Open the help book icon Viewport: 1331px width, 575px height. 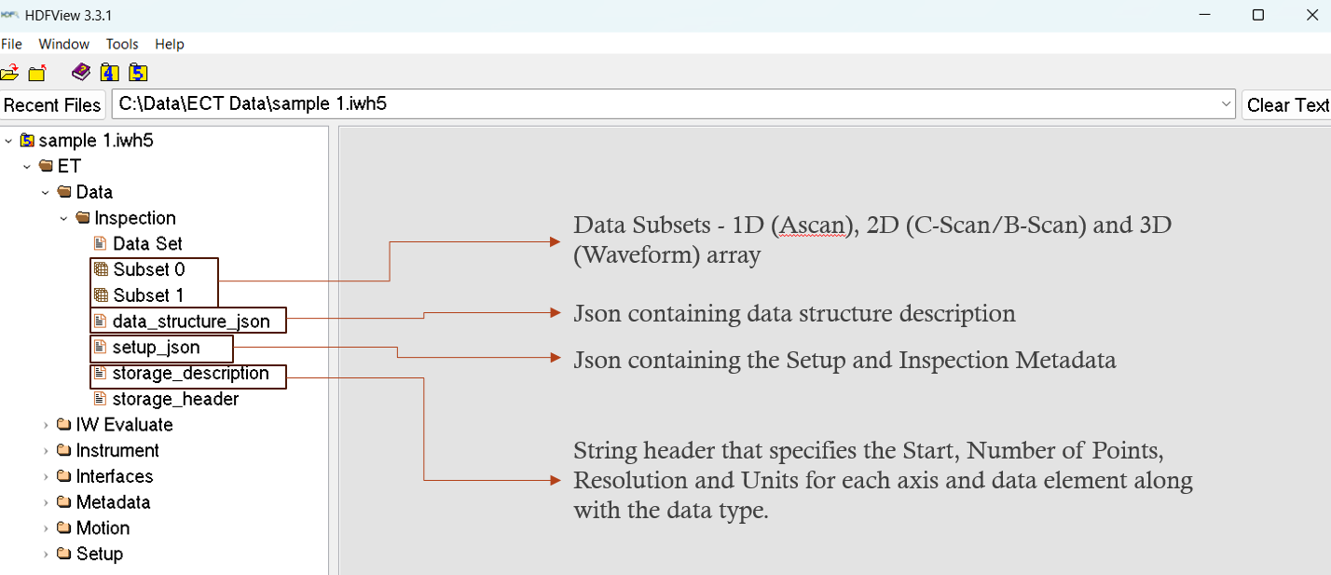81,73
